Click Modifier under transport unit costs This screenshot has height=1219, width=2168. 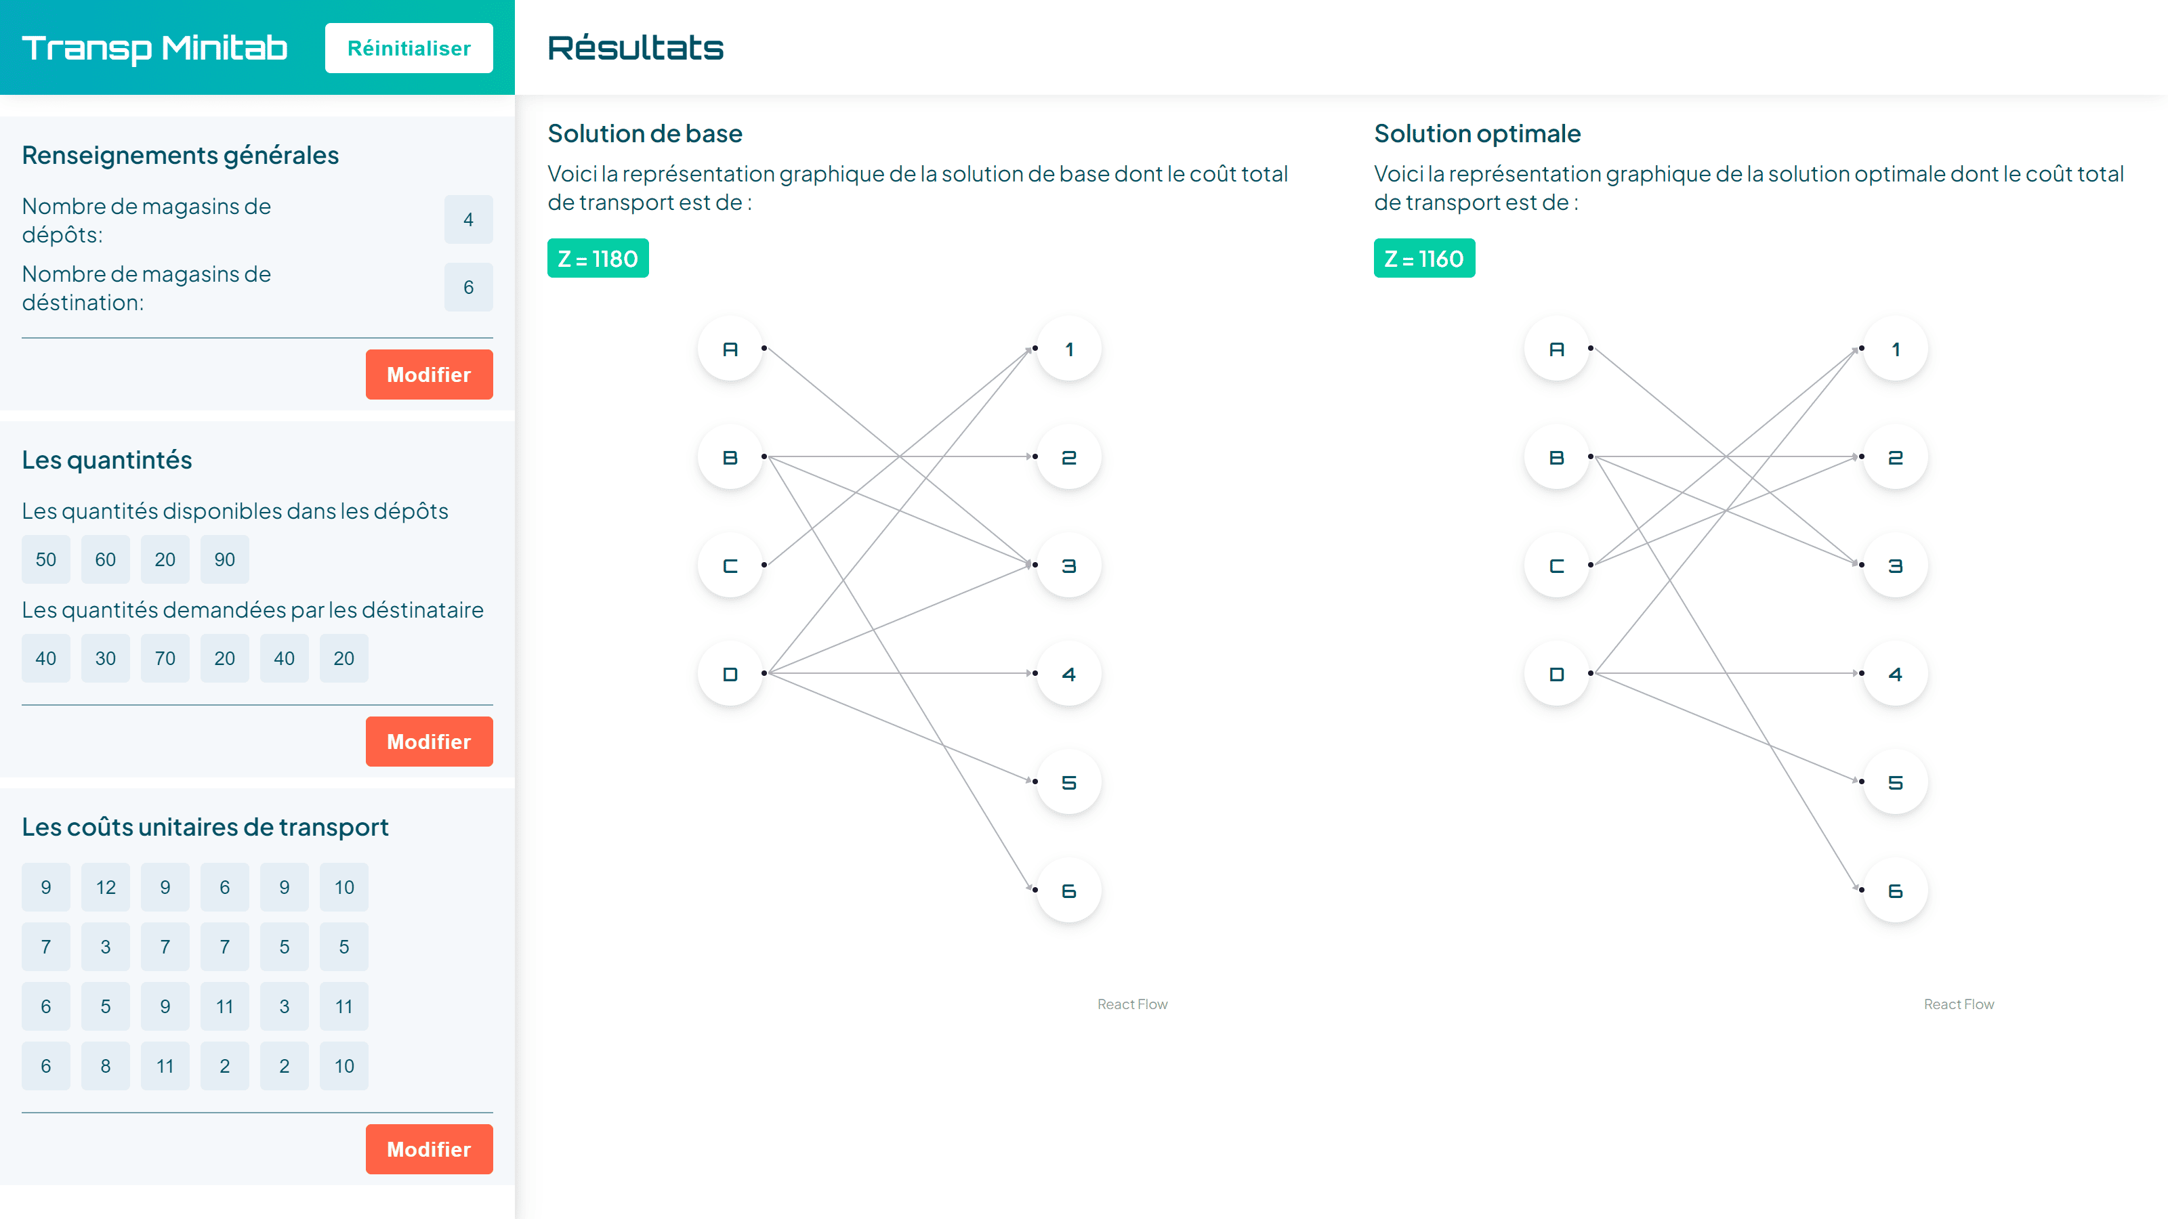click(x=430, y=1149)
